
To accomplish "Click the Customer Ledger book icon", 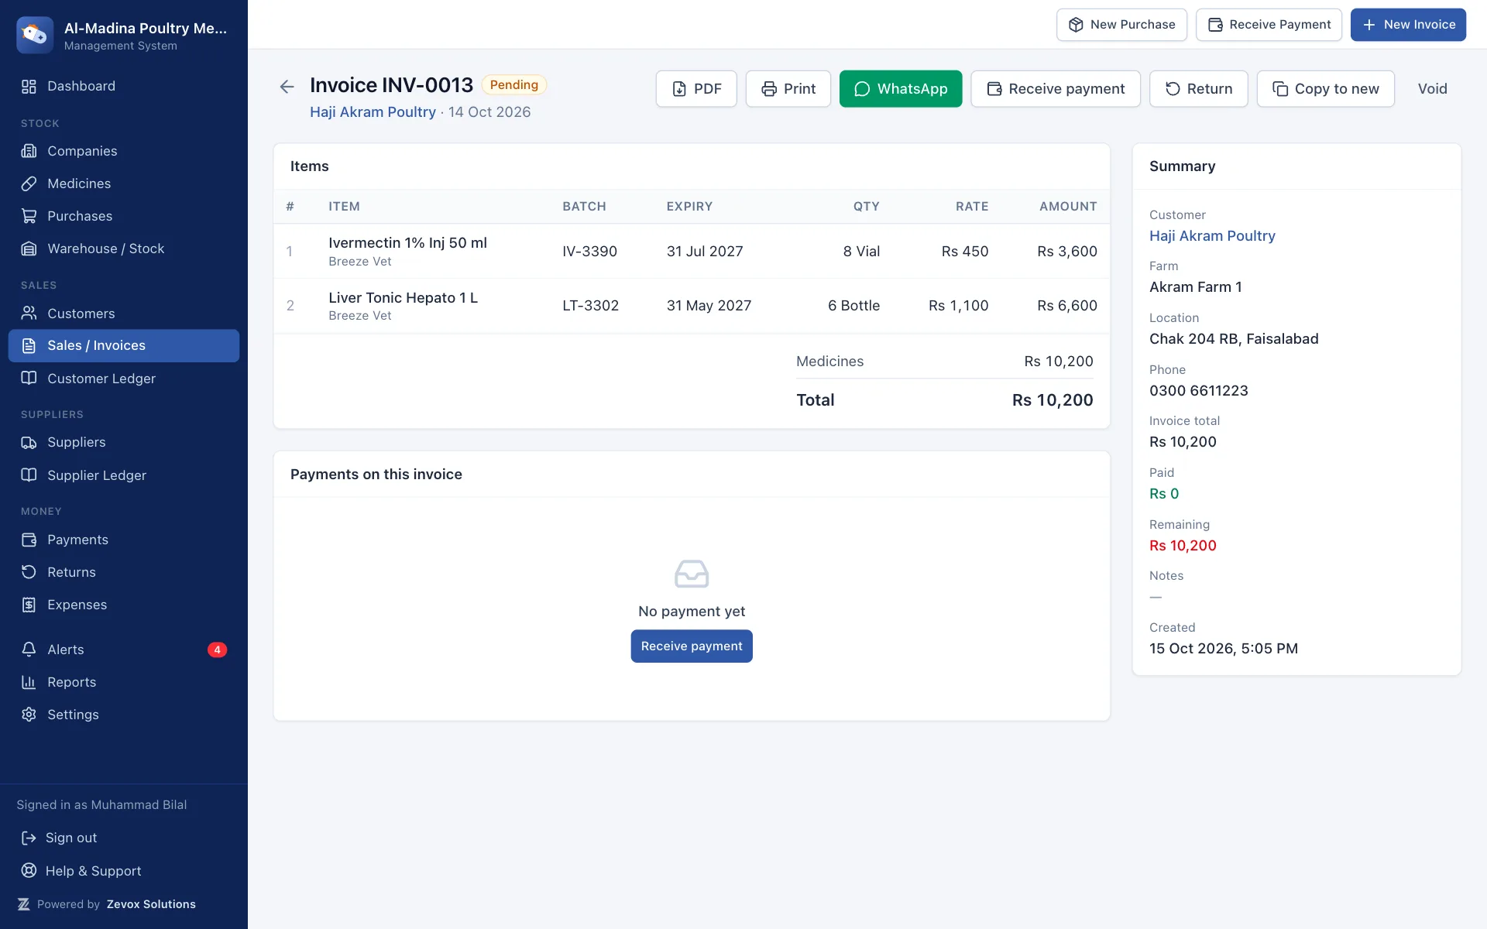I will coord(29,379).
